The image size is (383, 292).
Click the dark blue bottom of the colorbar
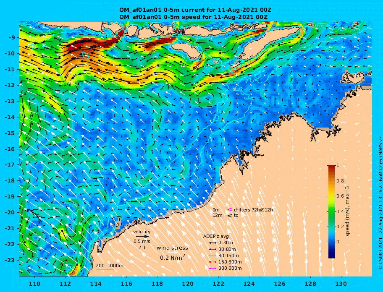click(331, 255)
